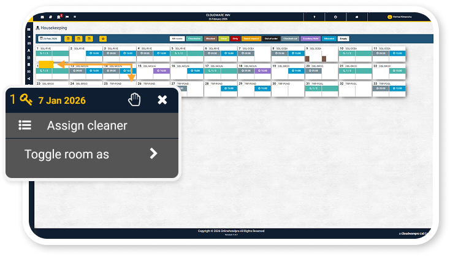The width and height of the screenshot is (450, 256).
Task: Click the power icon in top bar
Action: (x=335, y=17)
